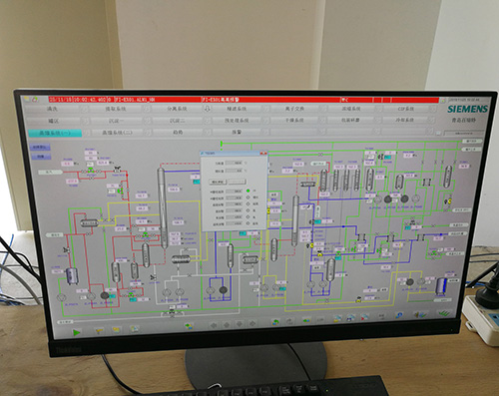Screen dimensions: 499x396
Task: Click the green play arrow in bottom toolbar
Action: [x=77, y=332]
